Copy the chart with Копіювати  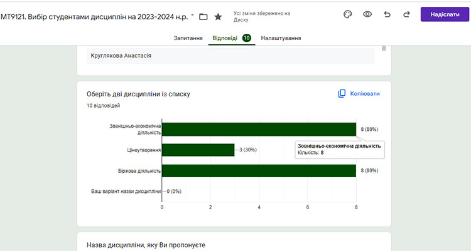pos(359,93)
